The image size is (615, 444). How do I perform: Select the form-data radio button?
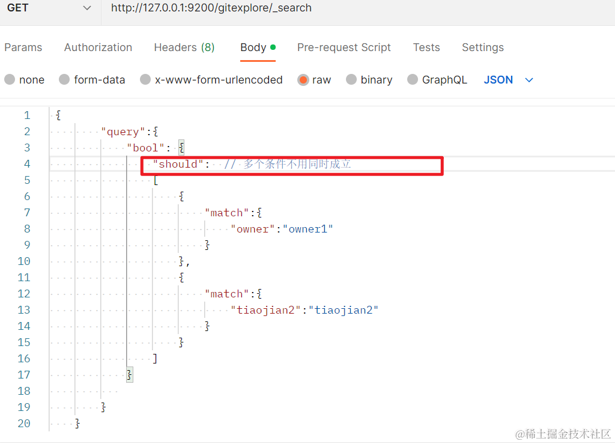pos(64,80)
